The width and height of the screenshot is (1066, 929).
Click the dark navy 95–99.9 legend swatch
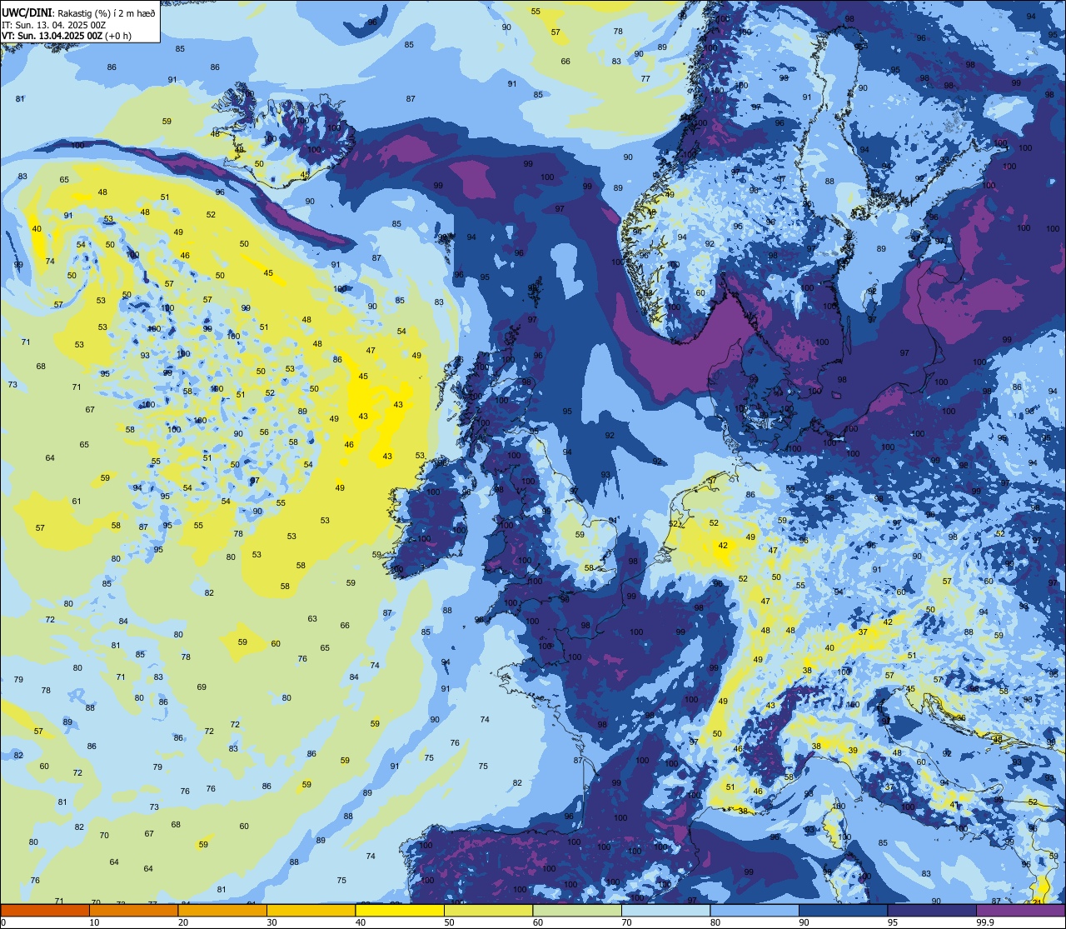tap(932, 910)
